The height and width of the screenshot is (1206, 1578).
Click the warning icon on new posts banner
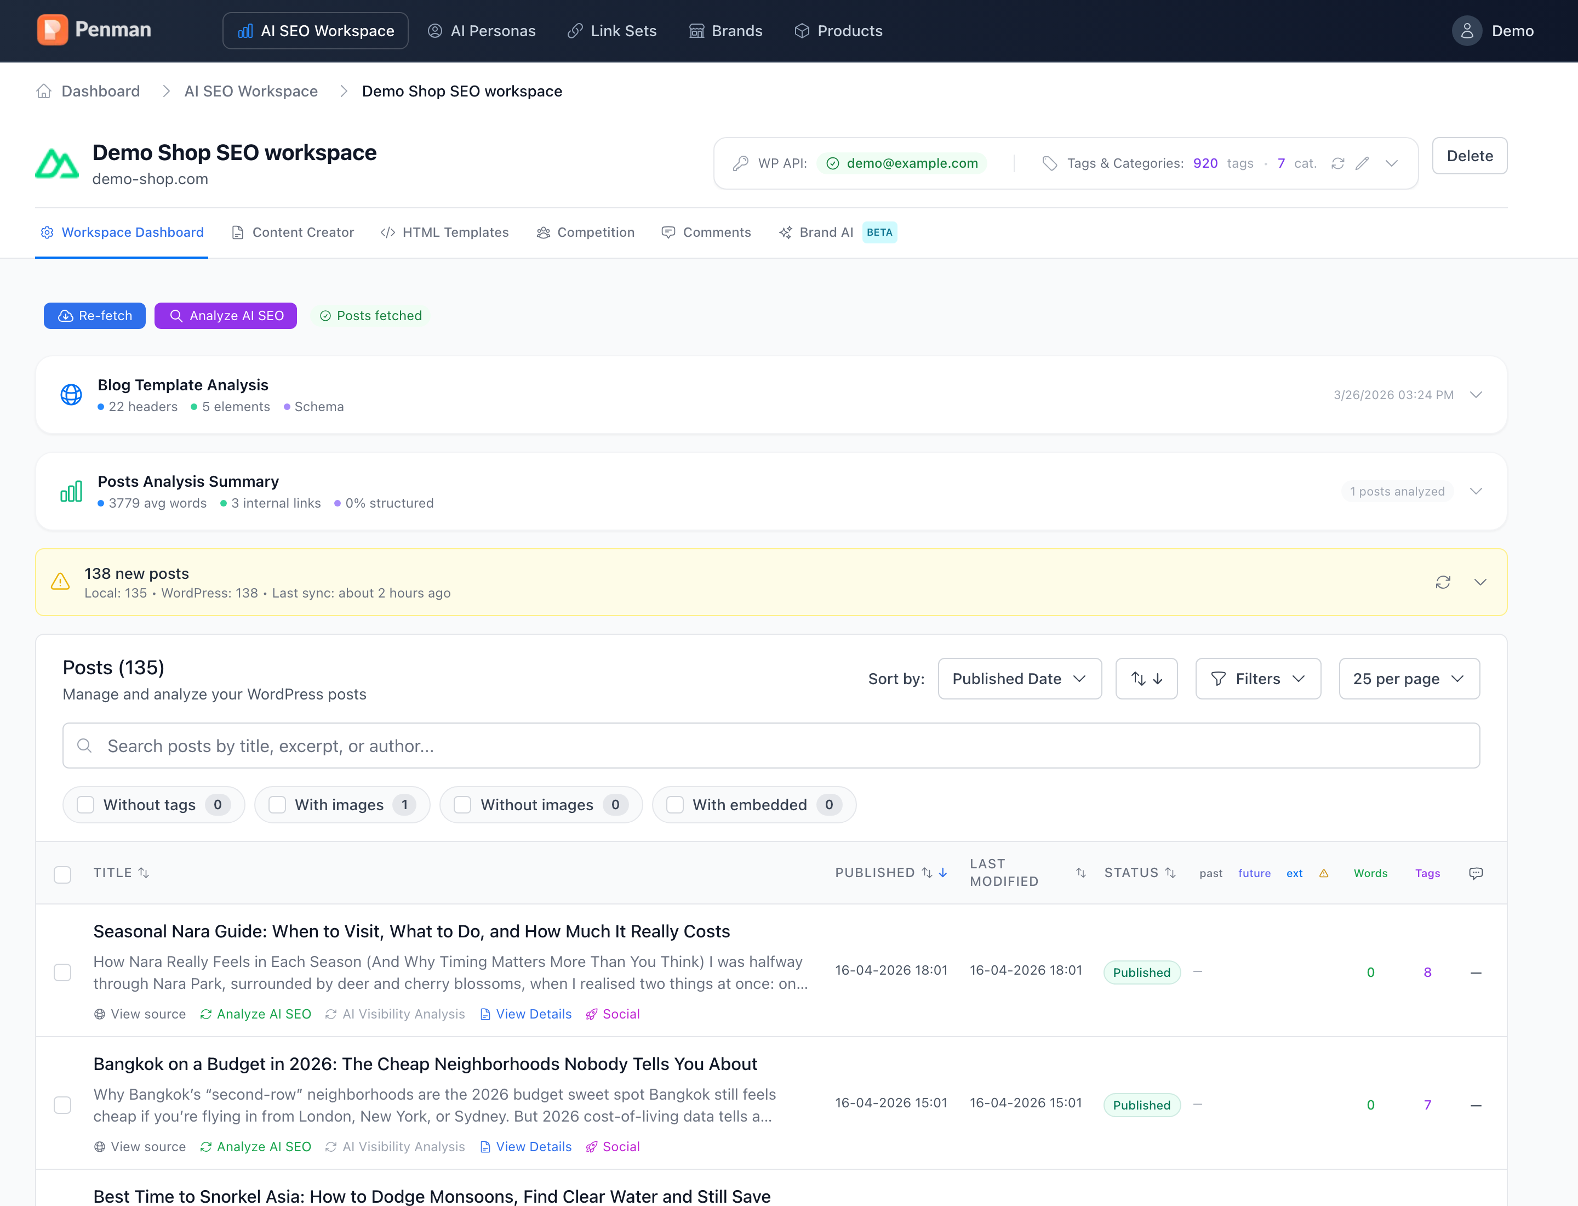60,582
